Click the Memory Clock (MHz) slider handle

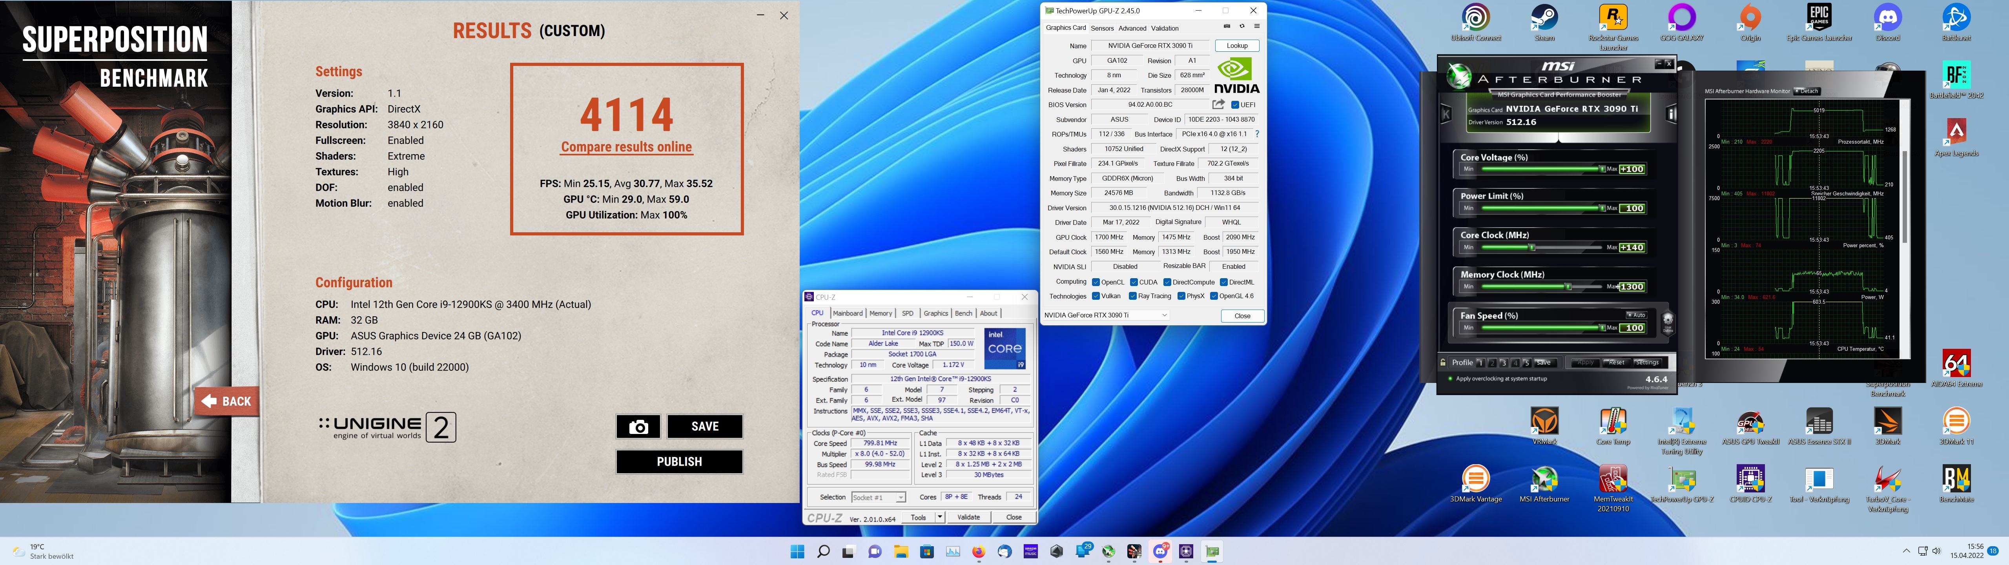coord(1568,286)
